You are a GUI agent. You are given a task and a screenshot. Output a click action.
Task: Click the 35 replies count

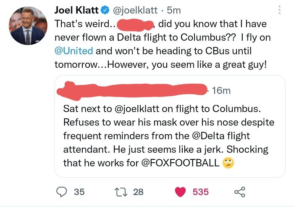79,192
